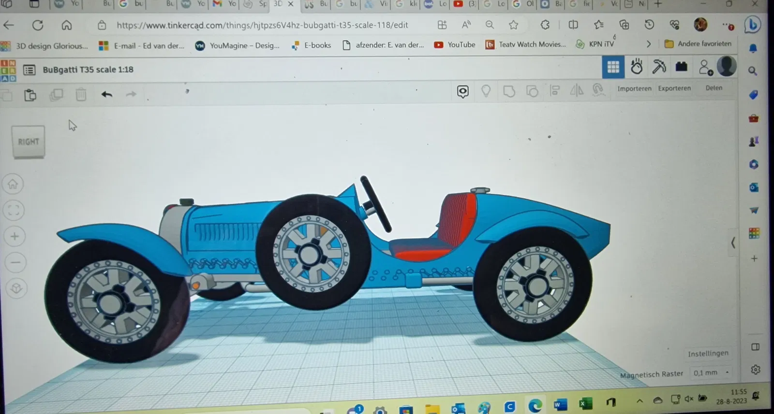Switch to the Gmail browser tab

click(x=224, y=4)
